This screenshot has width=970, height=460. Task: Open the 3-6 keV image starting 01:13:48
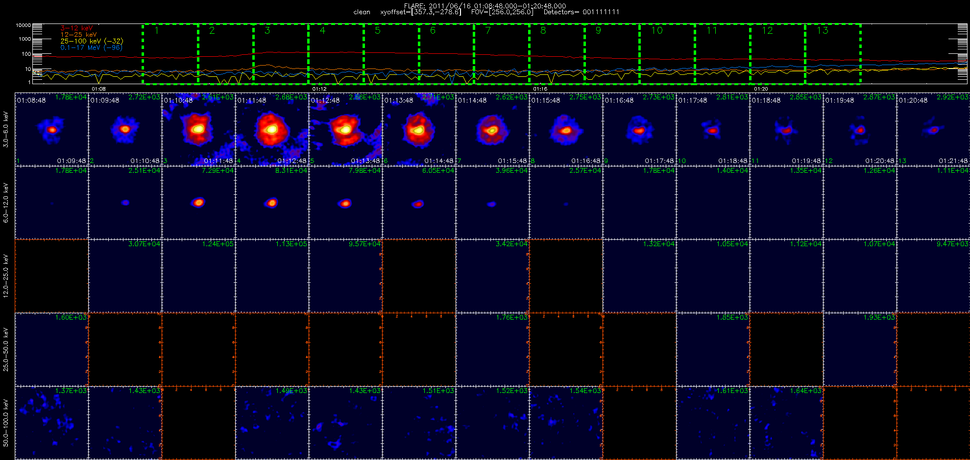(419, 129)
